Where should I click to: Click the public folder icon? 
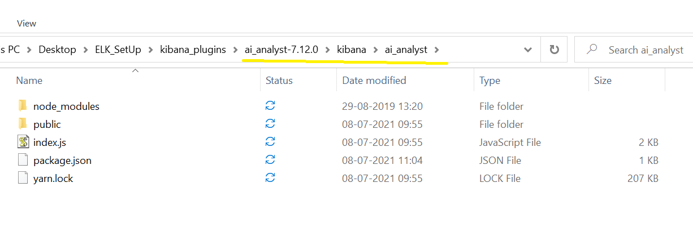(x=23, y=124)
